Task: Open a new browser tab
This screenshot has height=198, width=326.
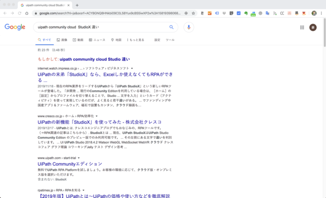Action: pos(77,5)
